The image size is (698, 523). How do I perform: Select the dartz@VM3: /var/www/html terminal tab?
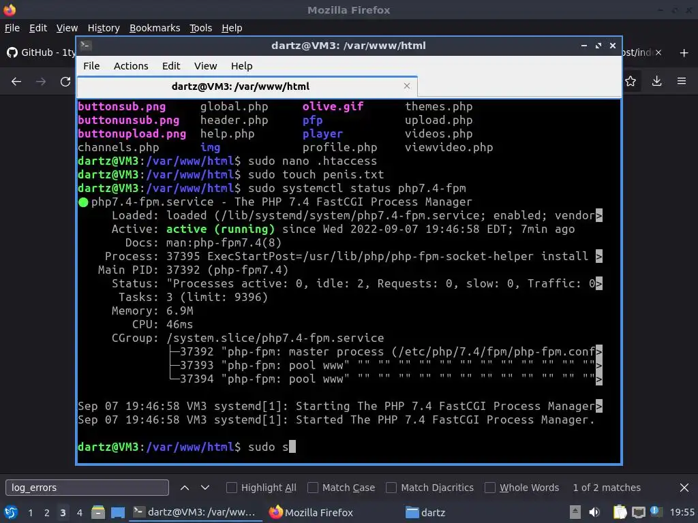[x=247, y=86]
